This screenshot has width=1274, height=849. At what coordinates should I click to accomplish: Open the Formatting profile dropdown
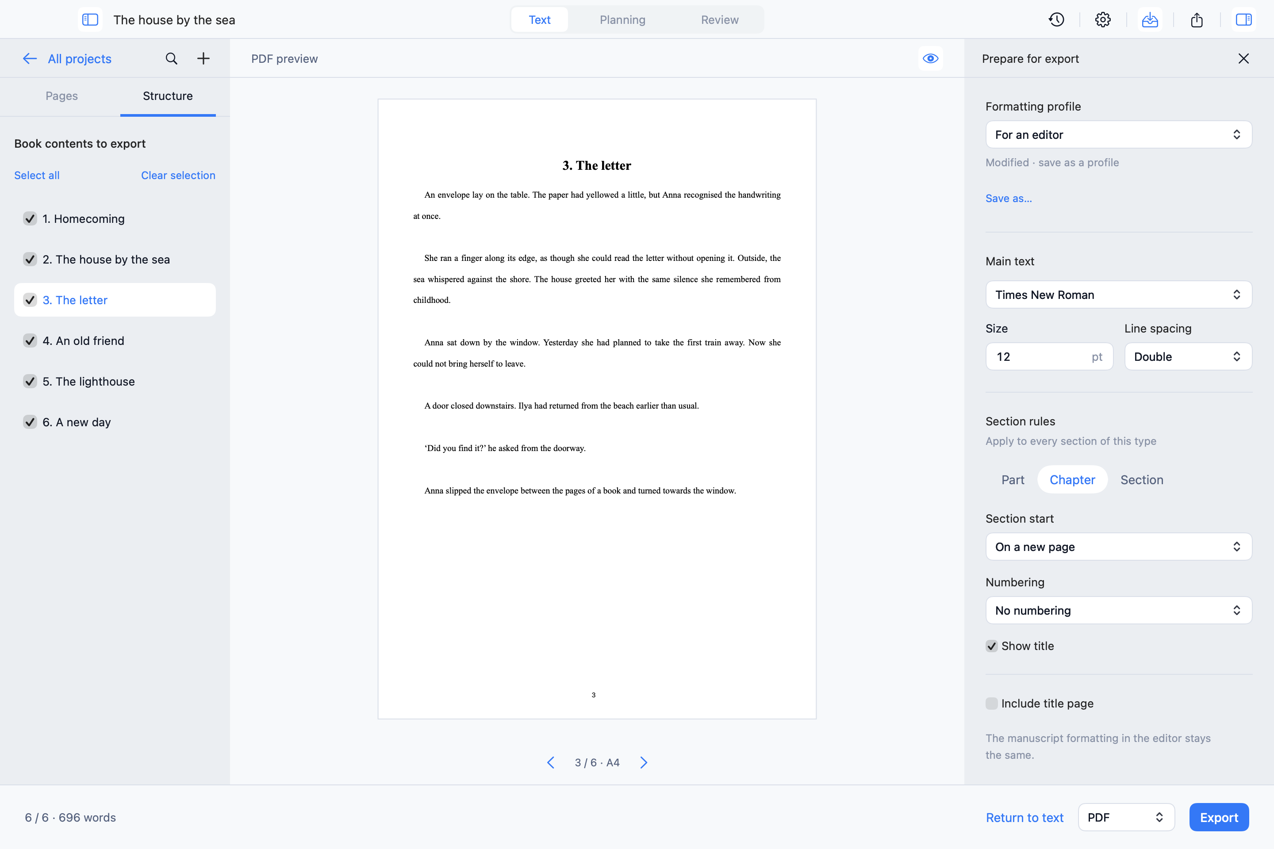[1119, 134]
